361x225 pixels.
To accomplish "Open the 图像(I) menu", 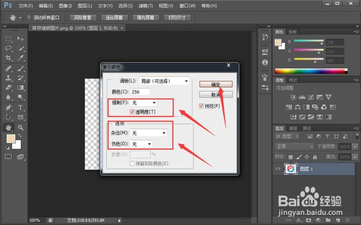I will (x=65, y=6).
